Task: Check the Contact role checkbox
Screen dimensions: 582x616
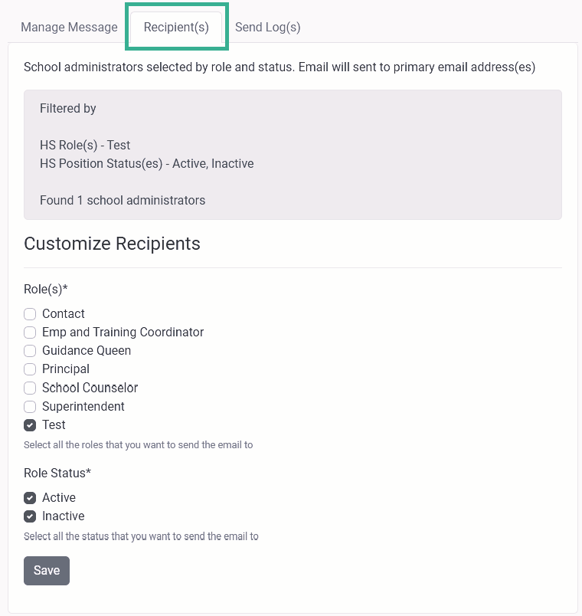Action: (x=30, y=314)
